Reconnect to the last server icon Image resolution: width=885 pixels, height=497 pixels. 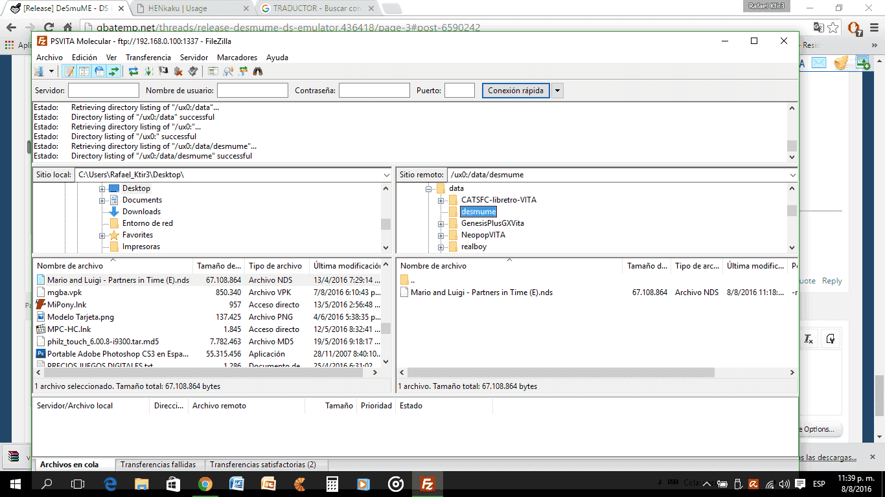pyautogui.click(x=193, y=71)
